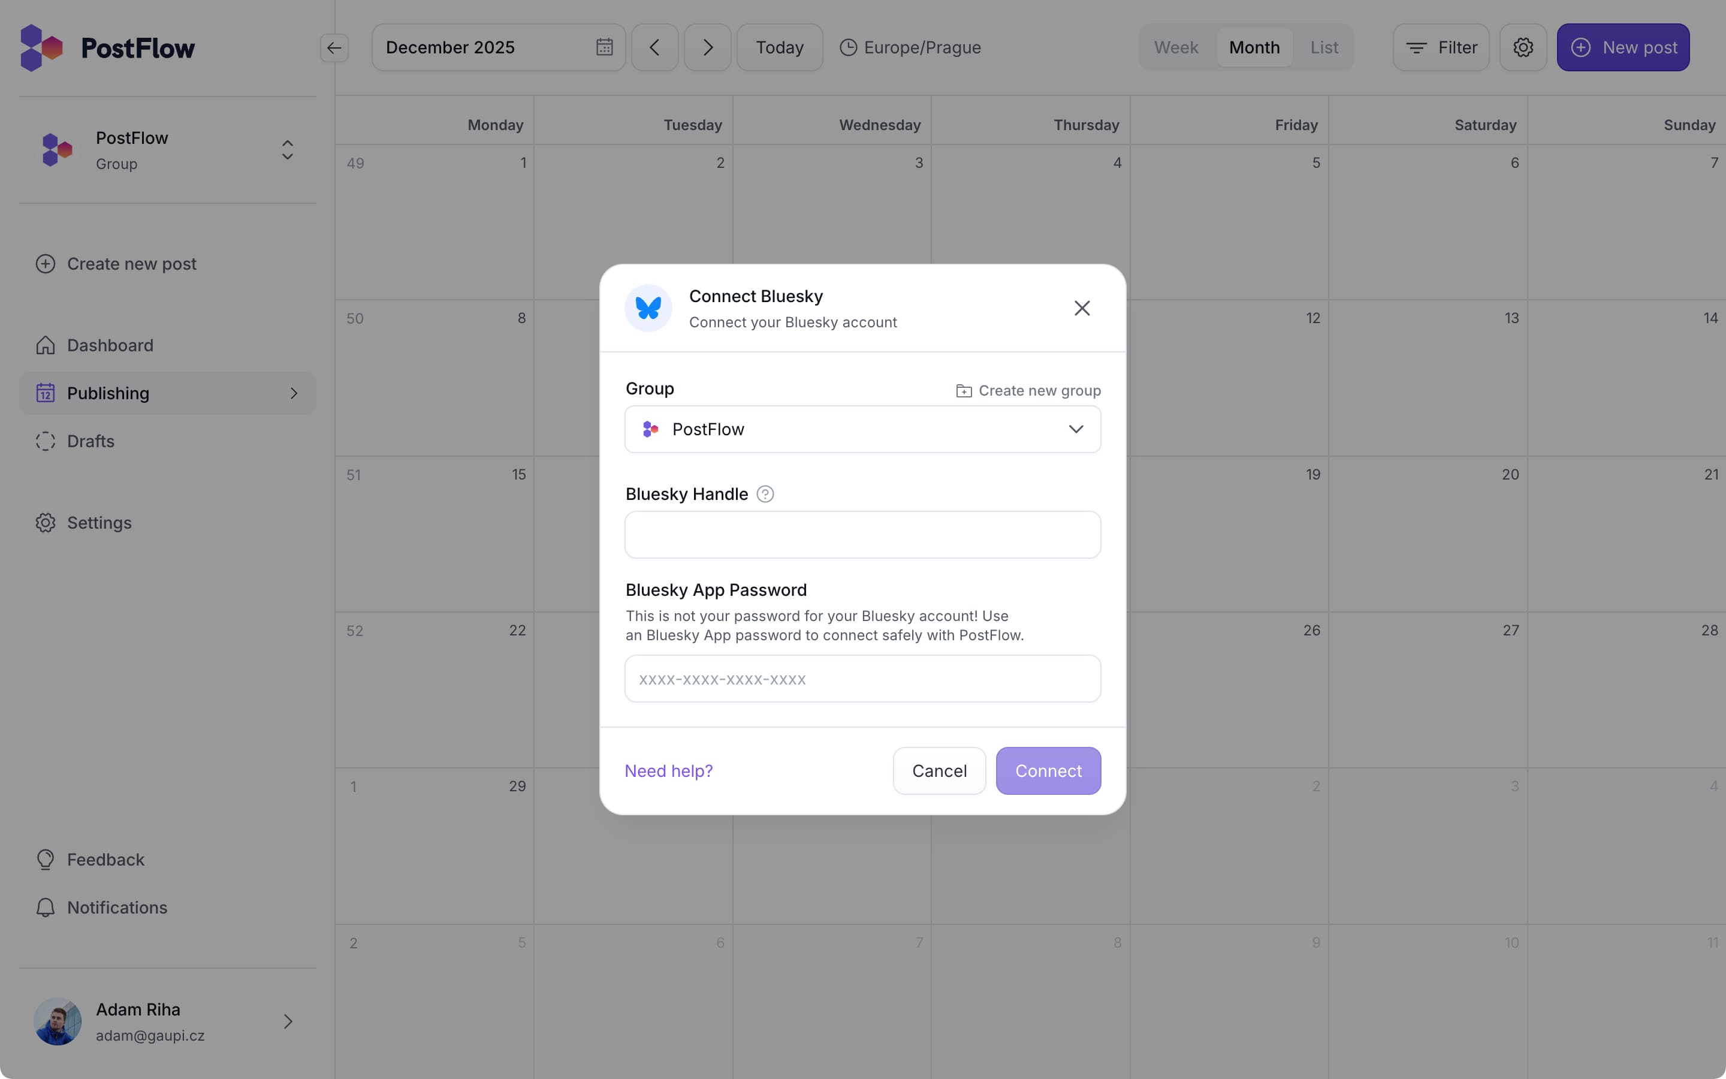Switch to List calendar view

[1324, 47]
